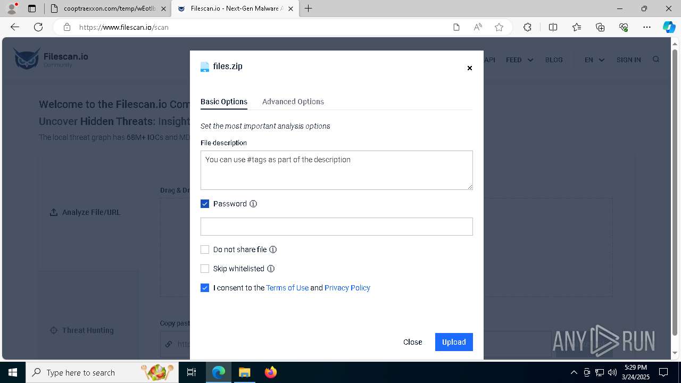The height and width of the screenshot is (383, 681).
Task: Open the BLOG menu item
Action: point(554,60)
